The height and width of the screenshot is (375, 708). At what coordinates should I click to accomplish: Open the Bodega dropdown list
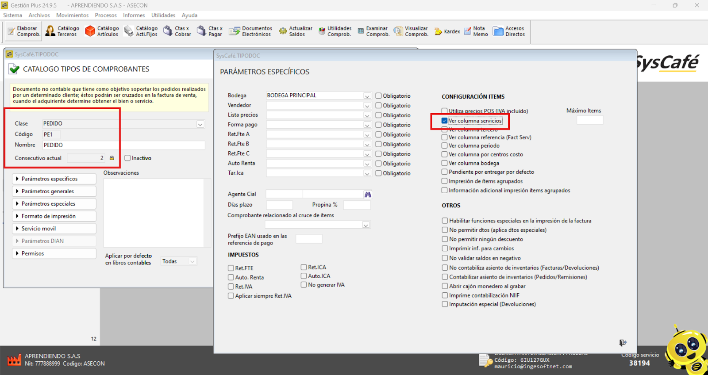(x=367, y=96)
